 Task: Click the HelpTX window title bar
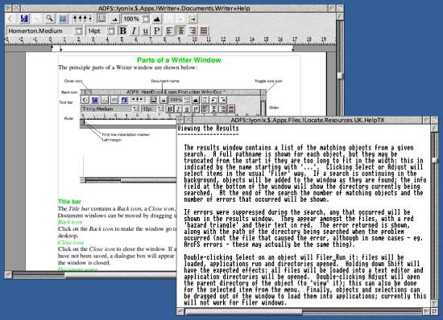click(x=308, y=120)
